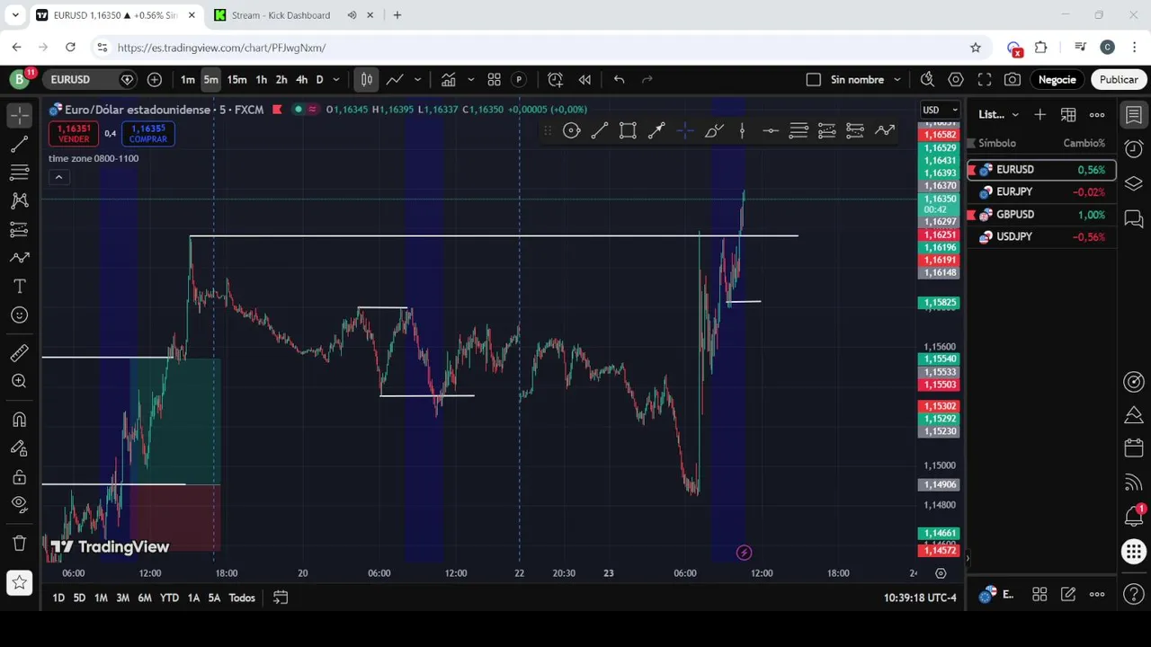Viewport: 1151px width, 647px height.
Task: Open the forecasting and measurement tools
Action: pos(19,229)
